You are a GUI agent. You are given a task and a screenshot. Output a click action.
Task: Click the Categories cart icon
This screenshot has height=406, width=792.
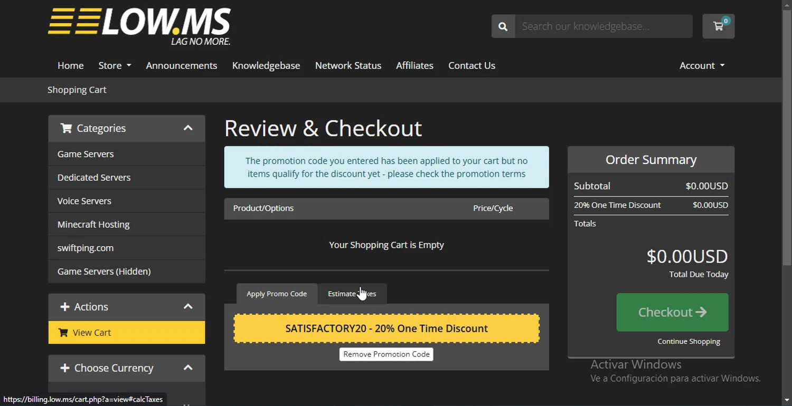tap(66, 128)
